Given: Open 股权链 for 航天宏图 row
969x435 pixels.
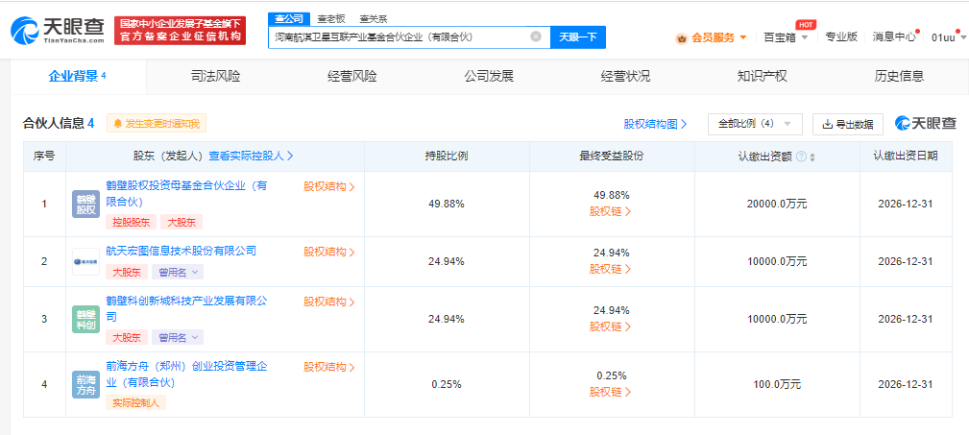Looking at the screenshot, I should coord(611,269).
